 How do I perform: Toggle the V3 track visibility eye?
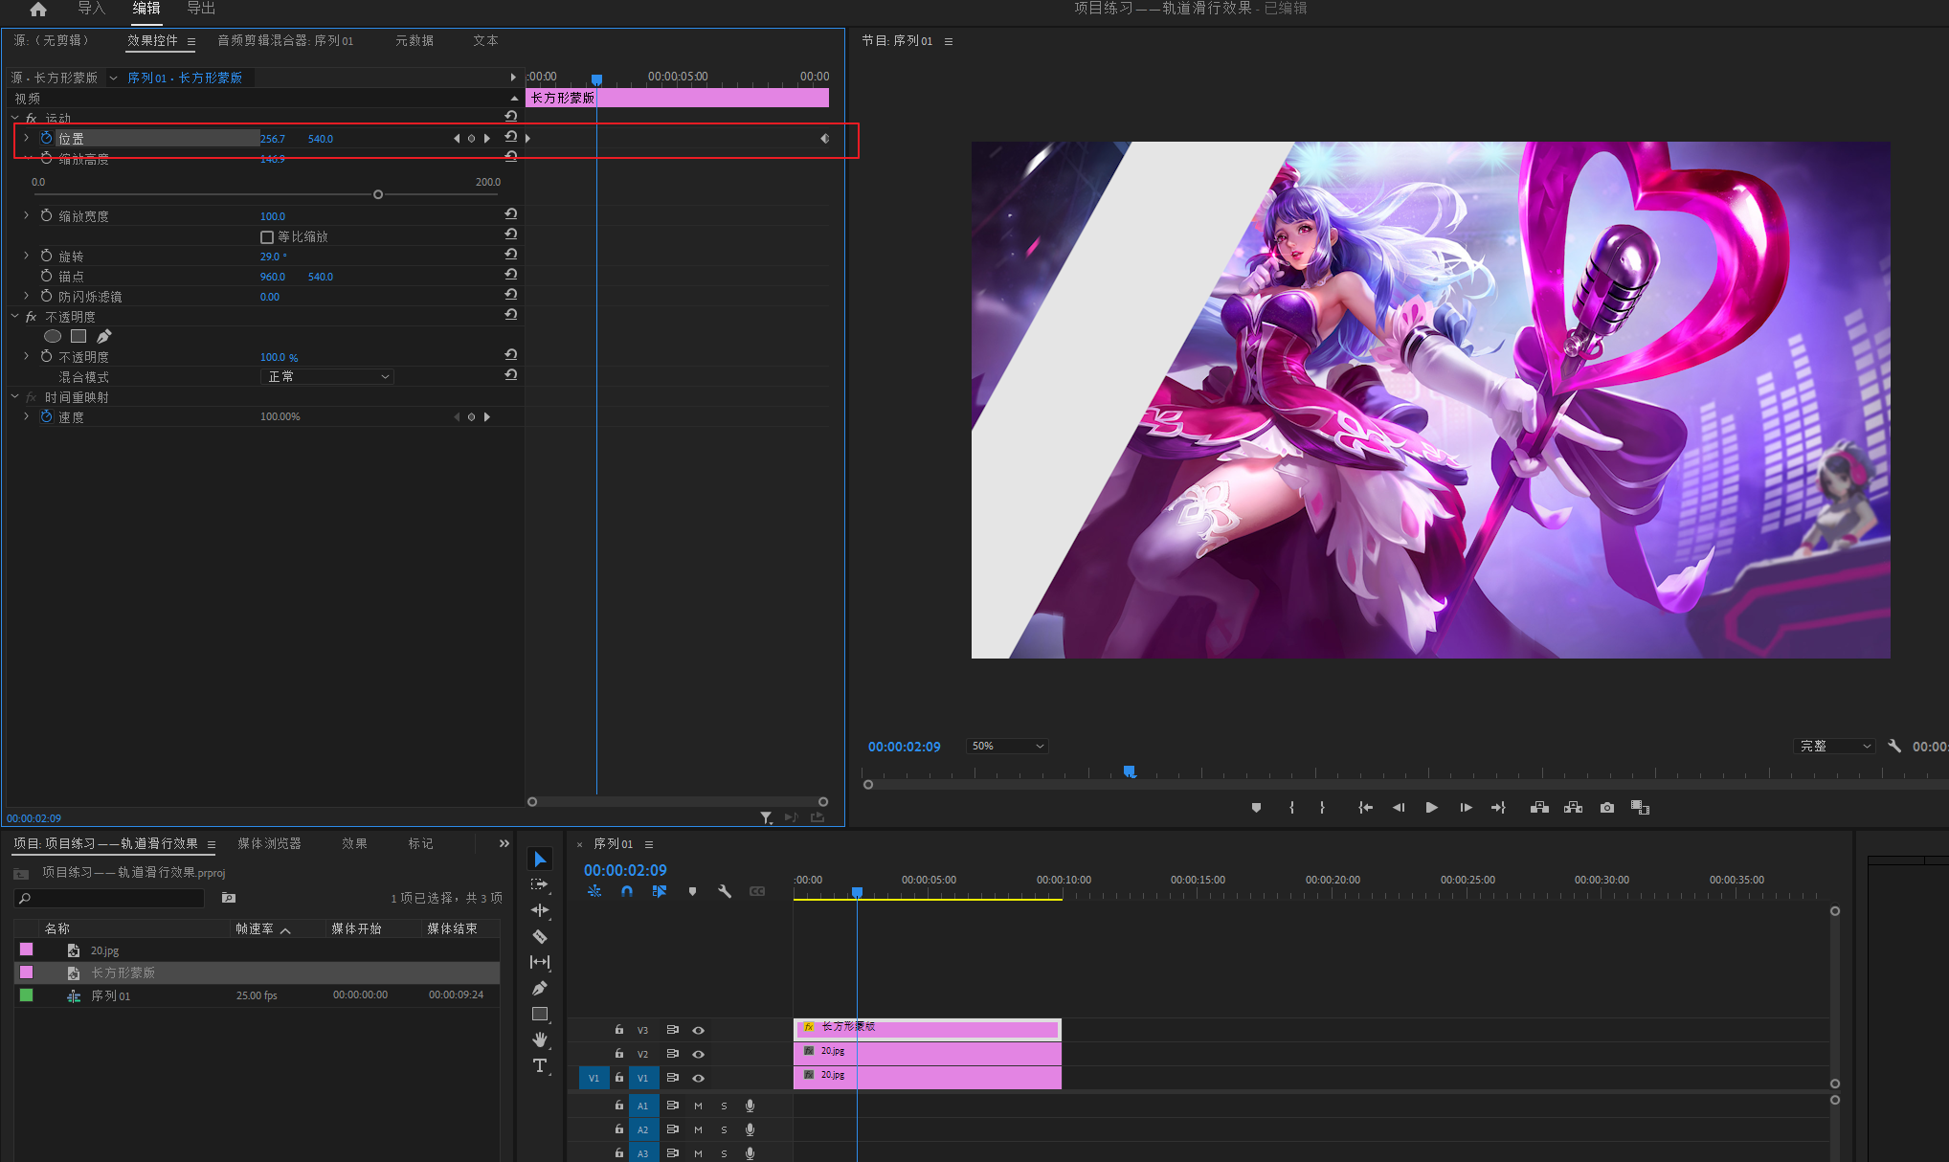699,1030
